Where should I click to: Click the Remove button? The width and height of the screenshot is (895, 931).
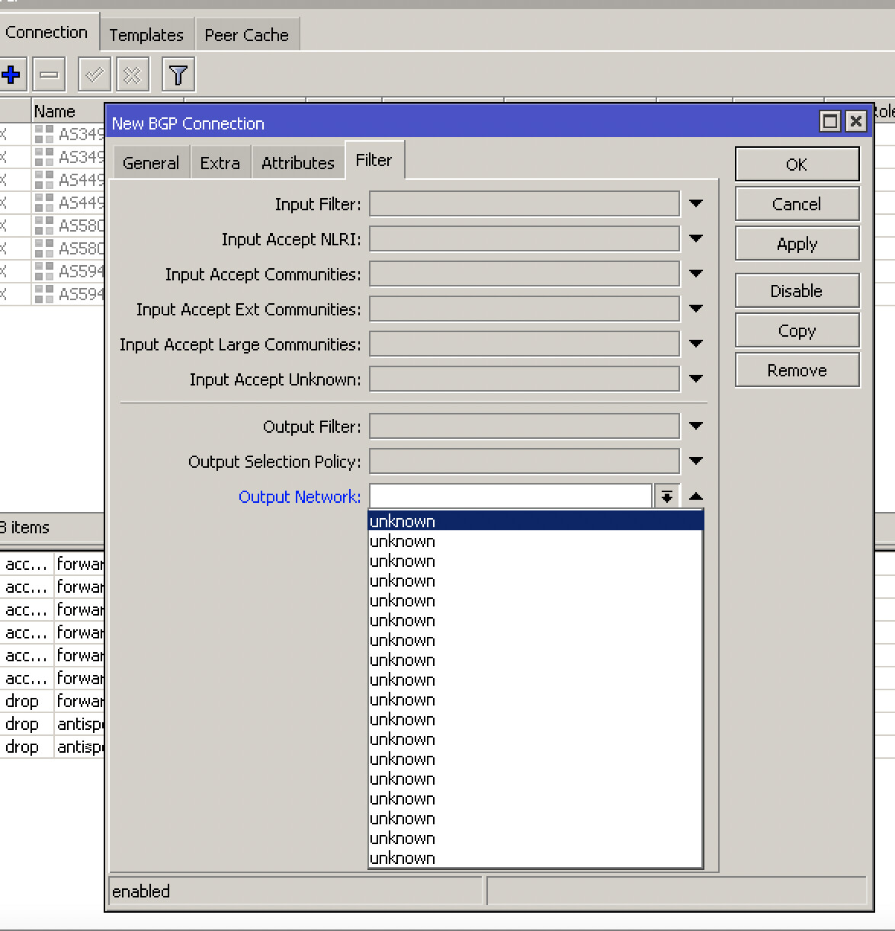tap(797, 370)
